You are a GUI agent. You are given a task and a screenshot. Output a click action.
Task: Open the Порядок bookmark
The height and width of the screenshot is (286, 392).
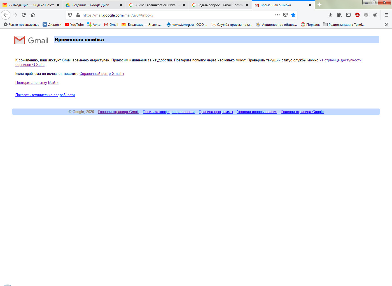click(x=310, y=25)
